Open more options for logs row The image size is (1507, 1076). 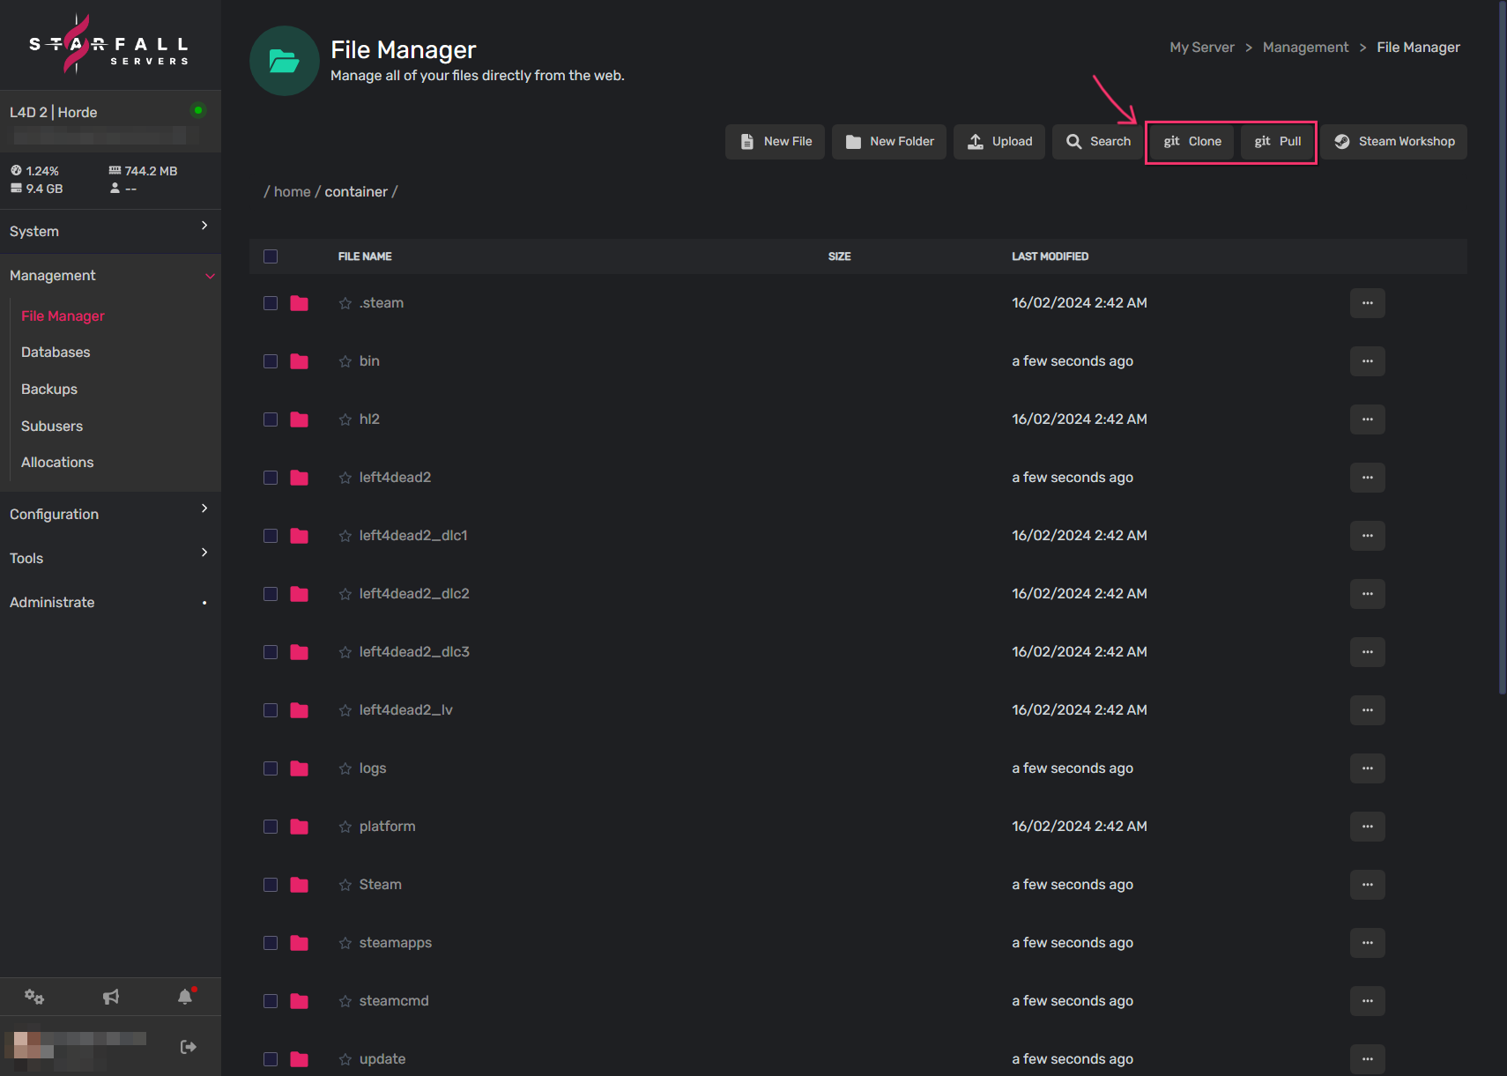click(x=1368, y=768)
